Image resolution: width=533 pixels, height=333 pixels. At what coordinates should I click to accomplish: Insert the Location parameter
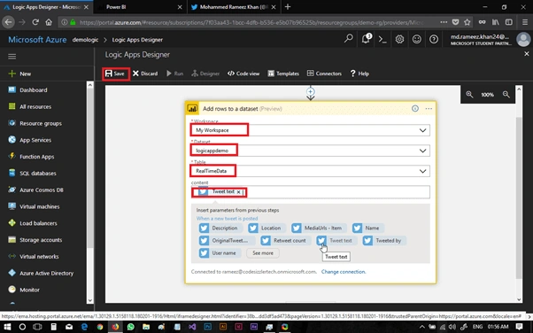point(266,228)
